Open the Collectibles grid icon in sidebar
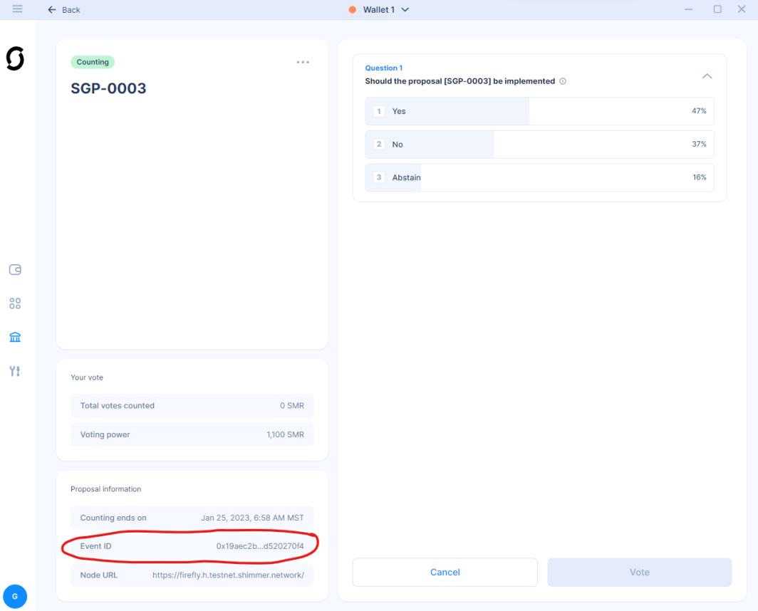This screenshot has width=758, height=611. pos(14,303)
